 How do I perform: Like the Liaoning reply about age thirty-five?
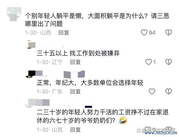click(149, 62)
